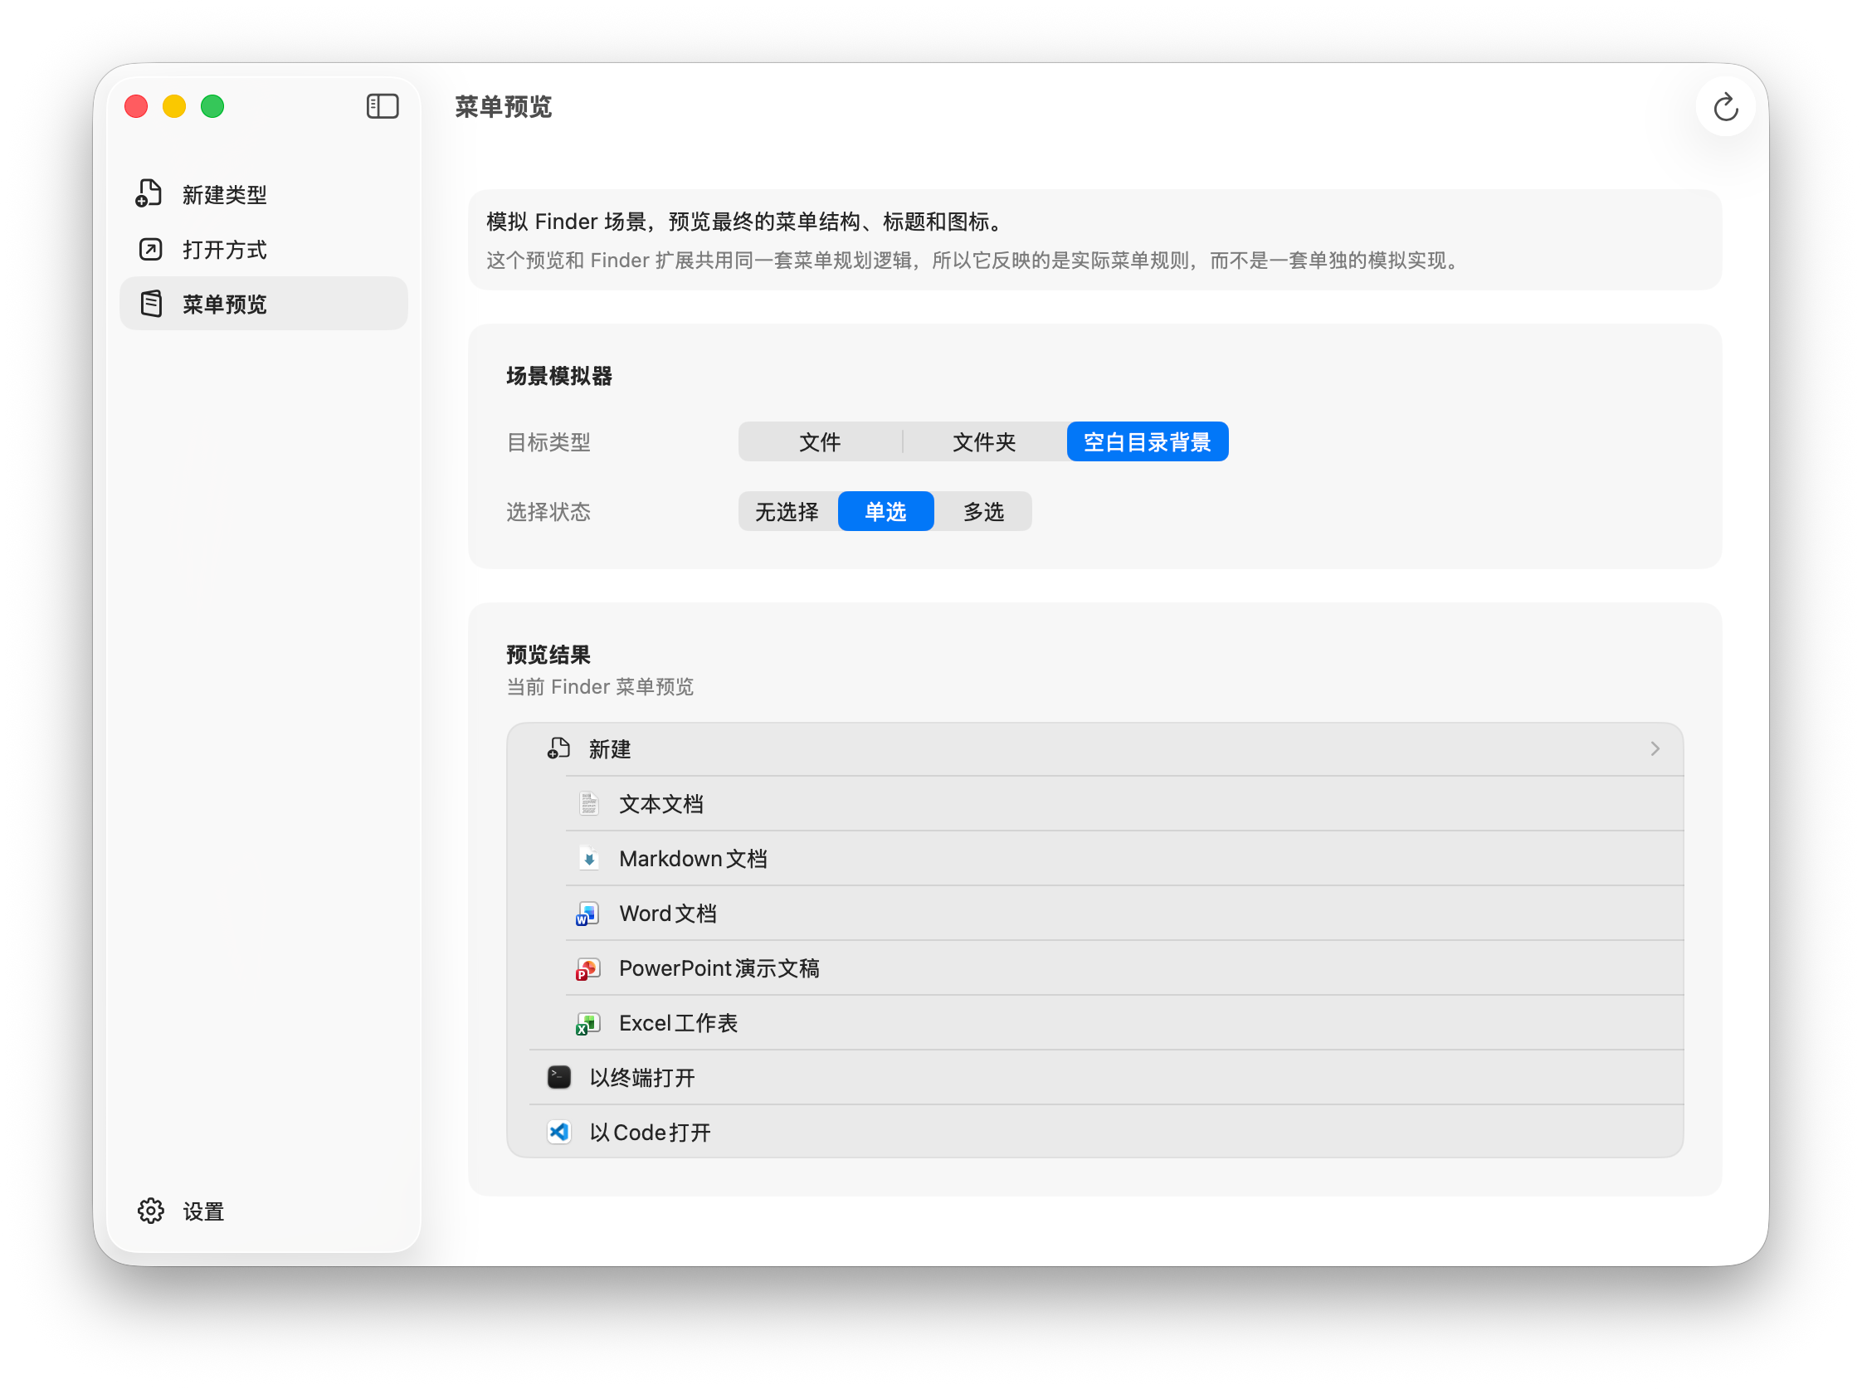Click Word 文档 menu entry text
This screenshot has height=1389, width=1862.
click(667, 913)
